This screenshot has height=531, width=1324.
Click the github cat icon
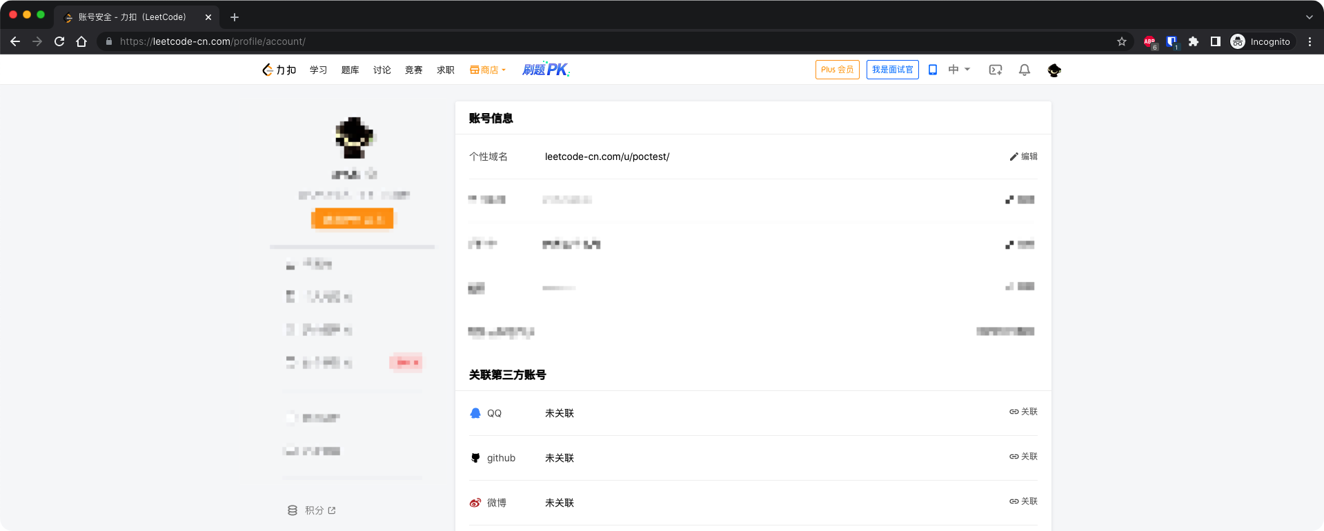(475, 458)
